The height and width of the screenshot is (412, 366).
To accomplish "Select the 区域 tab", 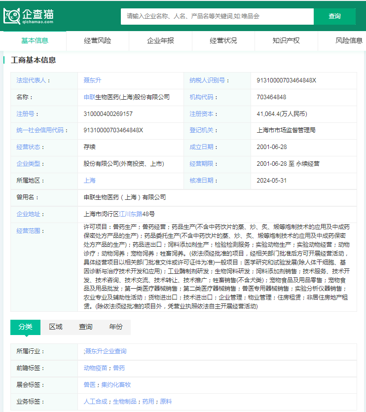I will click(x=56, y=327).
